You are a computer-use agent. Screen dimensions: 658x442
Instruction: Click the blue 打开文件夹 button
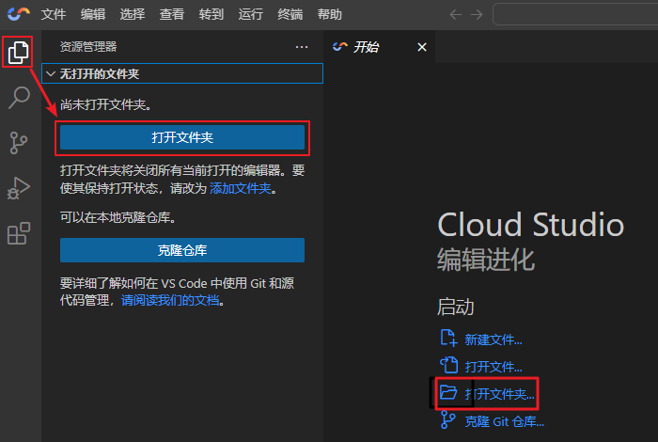pyautogui.click(x=182, y=137)
